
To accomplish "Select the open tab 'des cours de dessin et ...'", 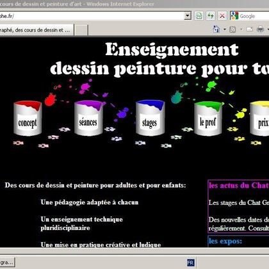I will [x=37, y=30].
